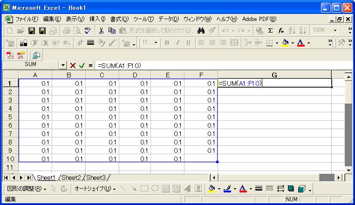The height and width of the screenshot is (205, 355).
Task: Open AutoShapes dropdown menu
Action: [95, 189]
